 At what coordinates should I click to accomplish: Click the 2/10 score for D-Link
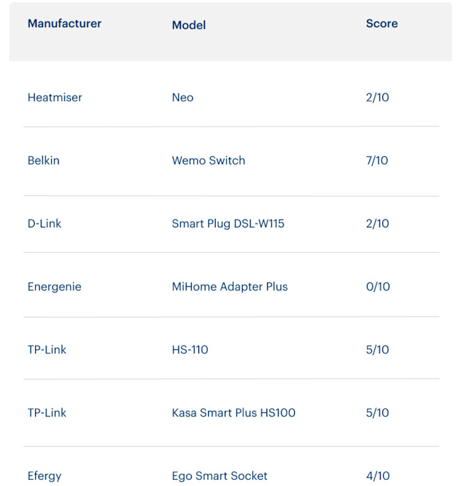coord(377,224)
